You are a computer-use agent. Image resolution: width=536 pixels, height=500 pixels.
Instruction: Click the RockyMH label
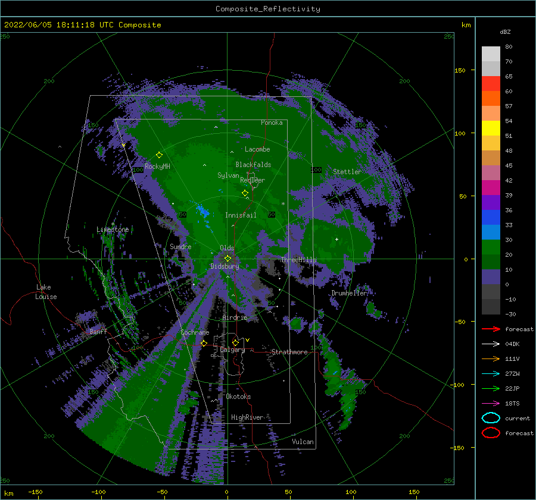pos(157,166)
